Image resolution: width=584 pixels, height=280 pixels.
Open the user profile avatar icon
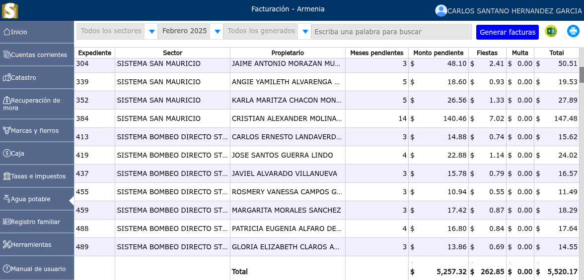click(x=440, y=10)
